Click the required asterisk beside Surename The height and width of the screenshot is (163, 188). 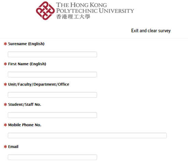click(5, 44)
